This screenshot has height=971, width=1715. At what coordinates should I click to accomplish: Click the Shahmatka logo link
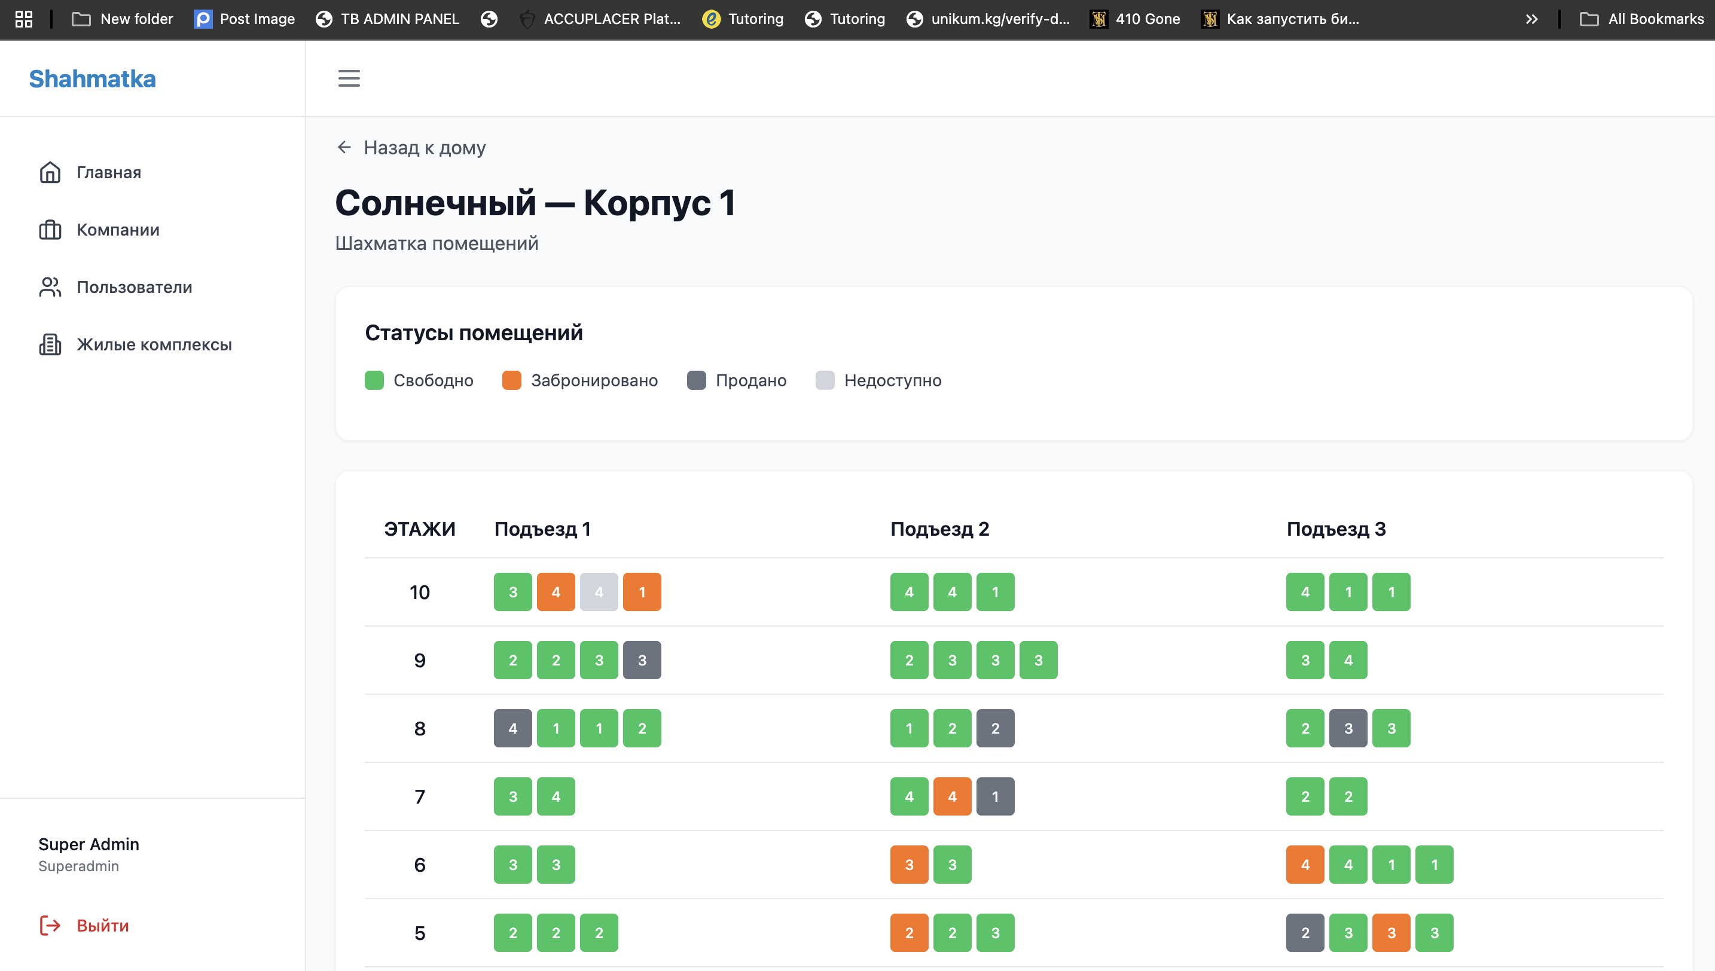pos(92,79)
